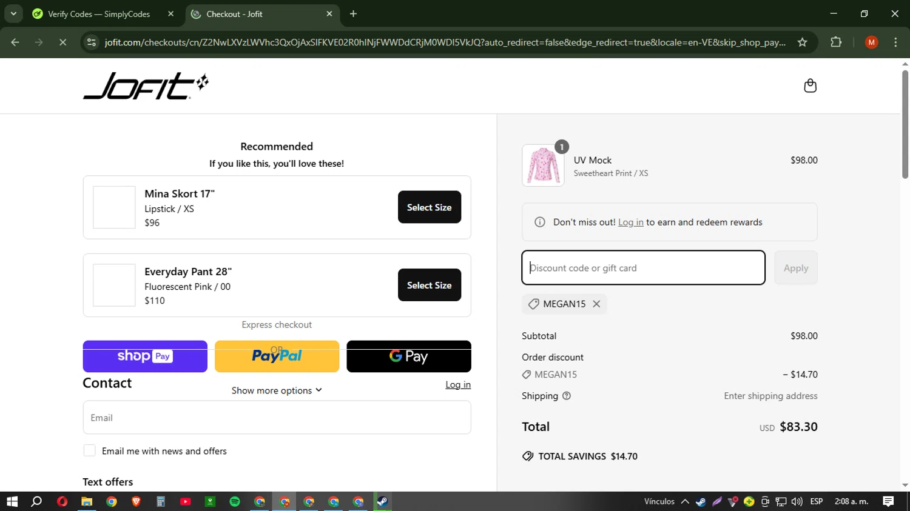The height and width of the screenshot is (511, 910).
Task: Click the clock showing 2:08 a. m.
Action: 851,501
